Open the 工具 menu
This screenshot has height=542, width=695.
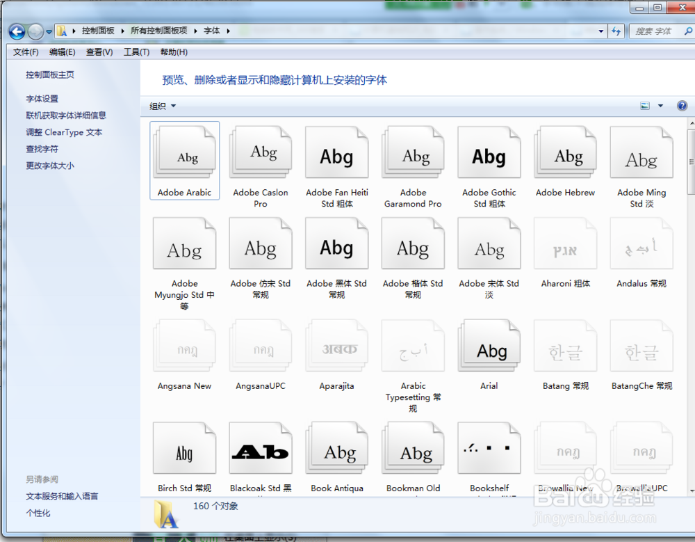[136, 51]
